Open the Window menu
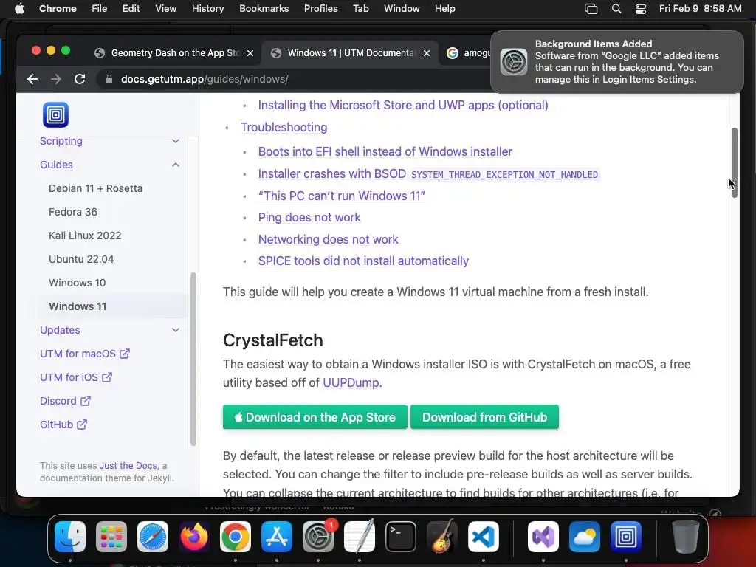756x567 pixels. point(402,9)
